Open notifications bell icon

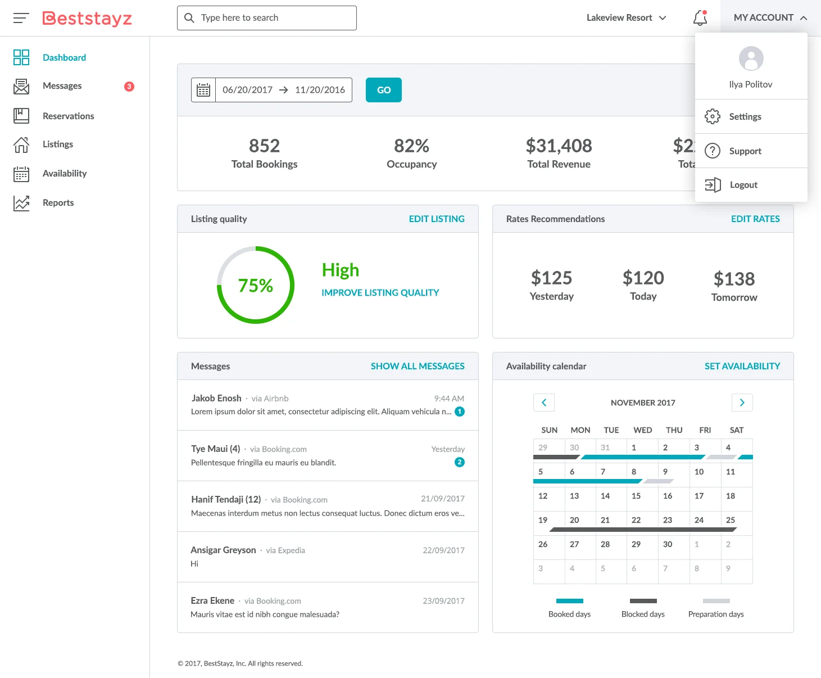point(700,18)
